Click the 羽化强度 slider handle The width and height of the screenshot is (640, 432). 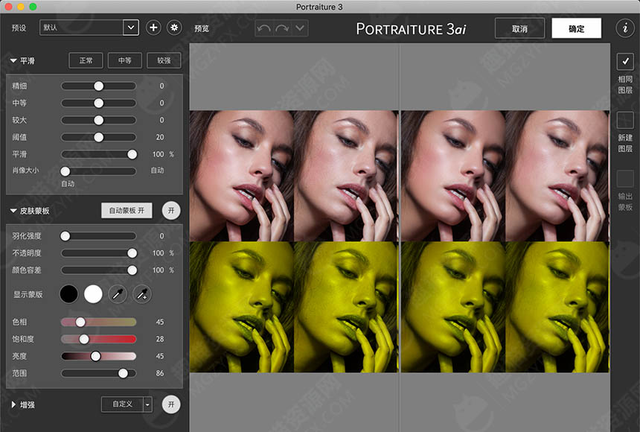point(65,236)
